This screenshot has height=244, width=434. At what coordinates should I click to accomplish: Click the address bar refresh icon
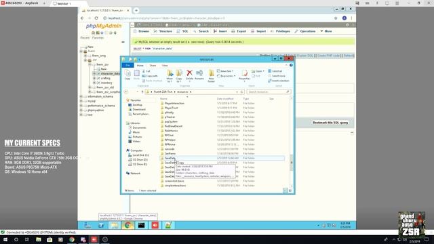pos(241,91)
